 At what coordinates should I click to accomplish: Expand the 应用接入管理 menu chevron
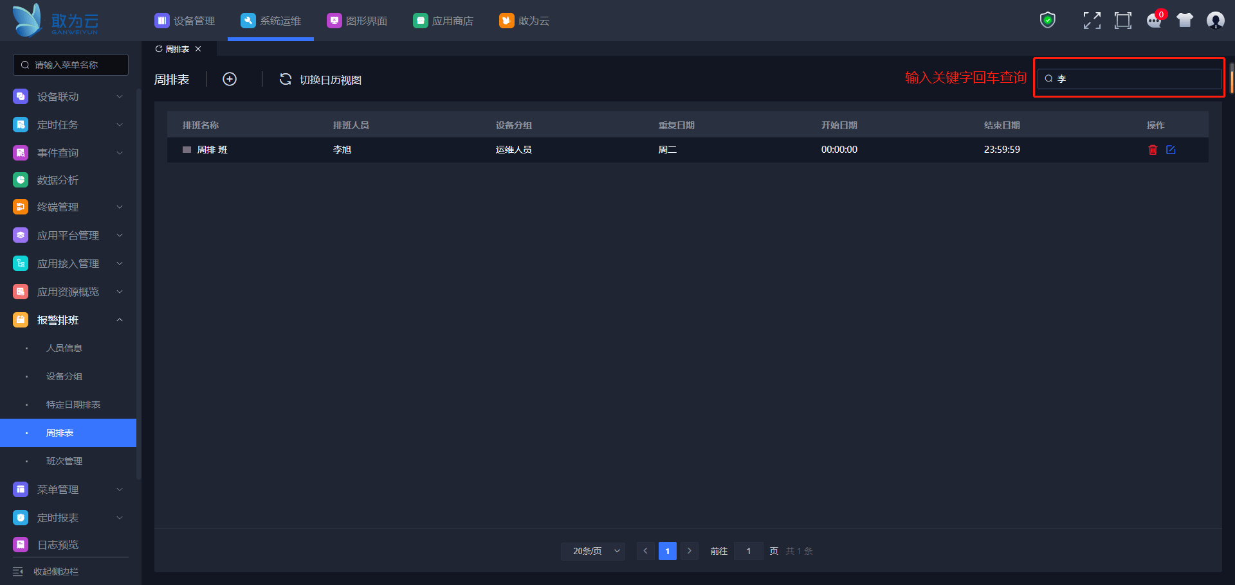click(120, 263)
